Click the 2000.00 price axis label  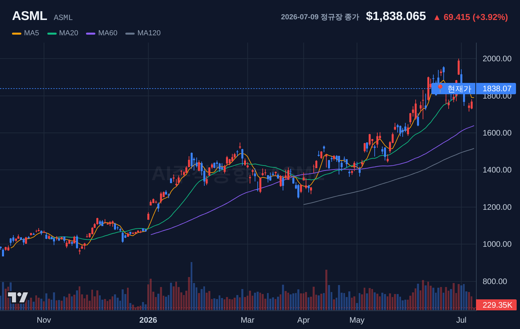[497, 59]
